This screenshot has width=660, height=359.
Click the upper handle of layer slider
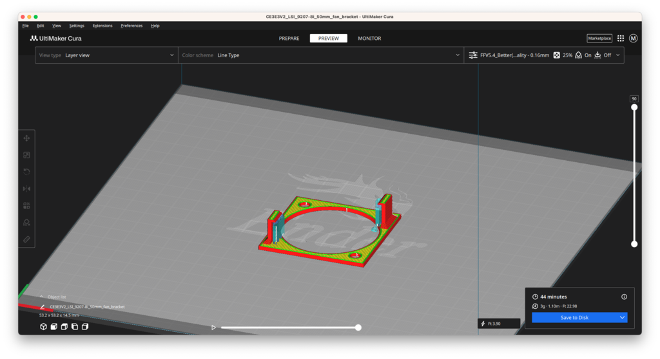(x=634, y=107)
